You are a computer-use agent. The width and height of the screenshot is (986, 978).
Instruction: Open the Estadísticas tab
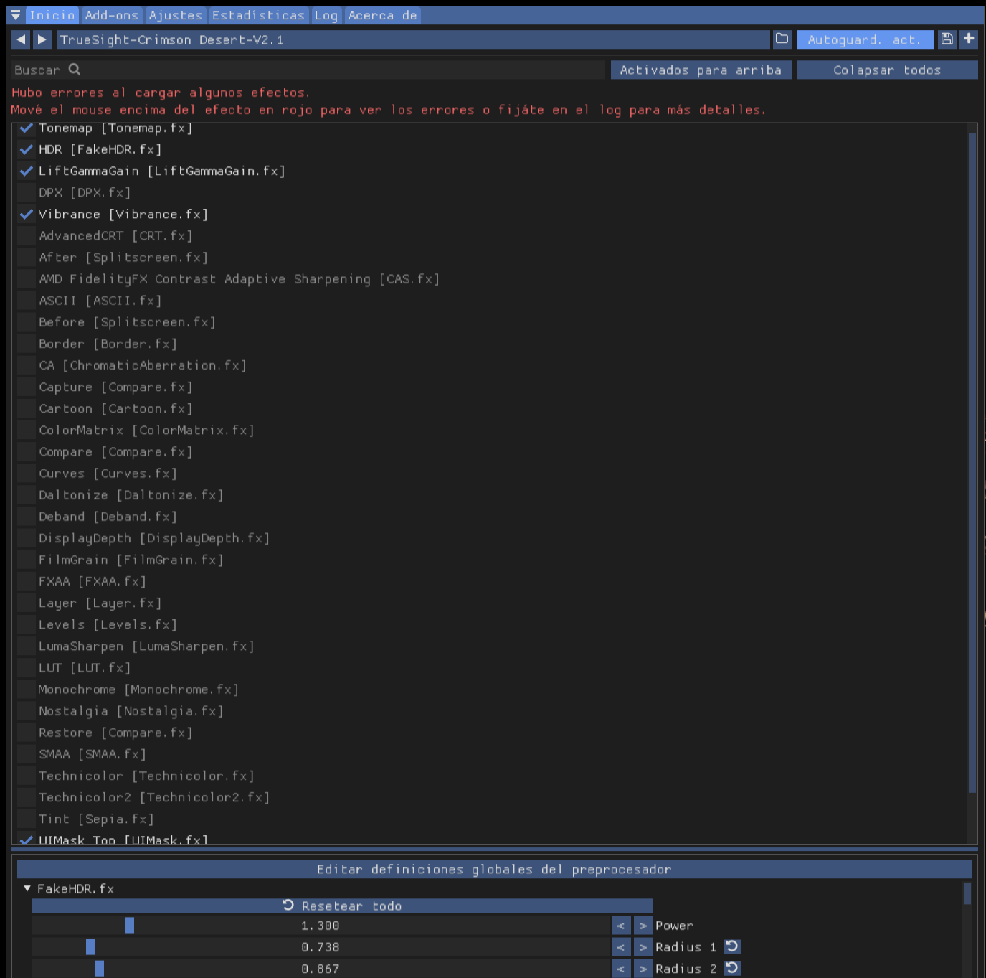tap(258, 15)
